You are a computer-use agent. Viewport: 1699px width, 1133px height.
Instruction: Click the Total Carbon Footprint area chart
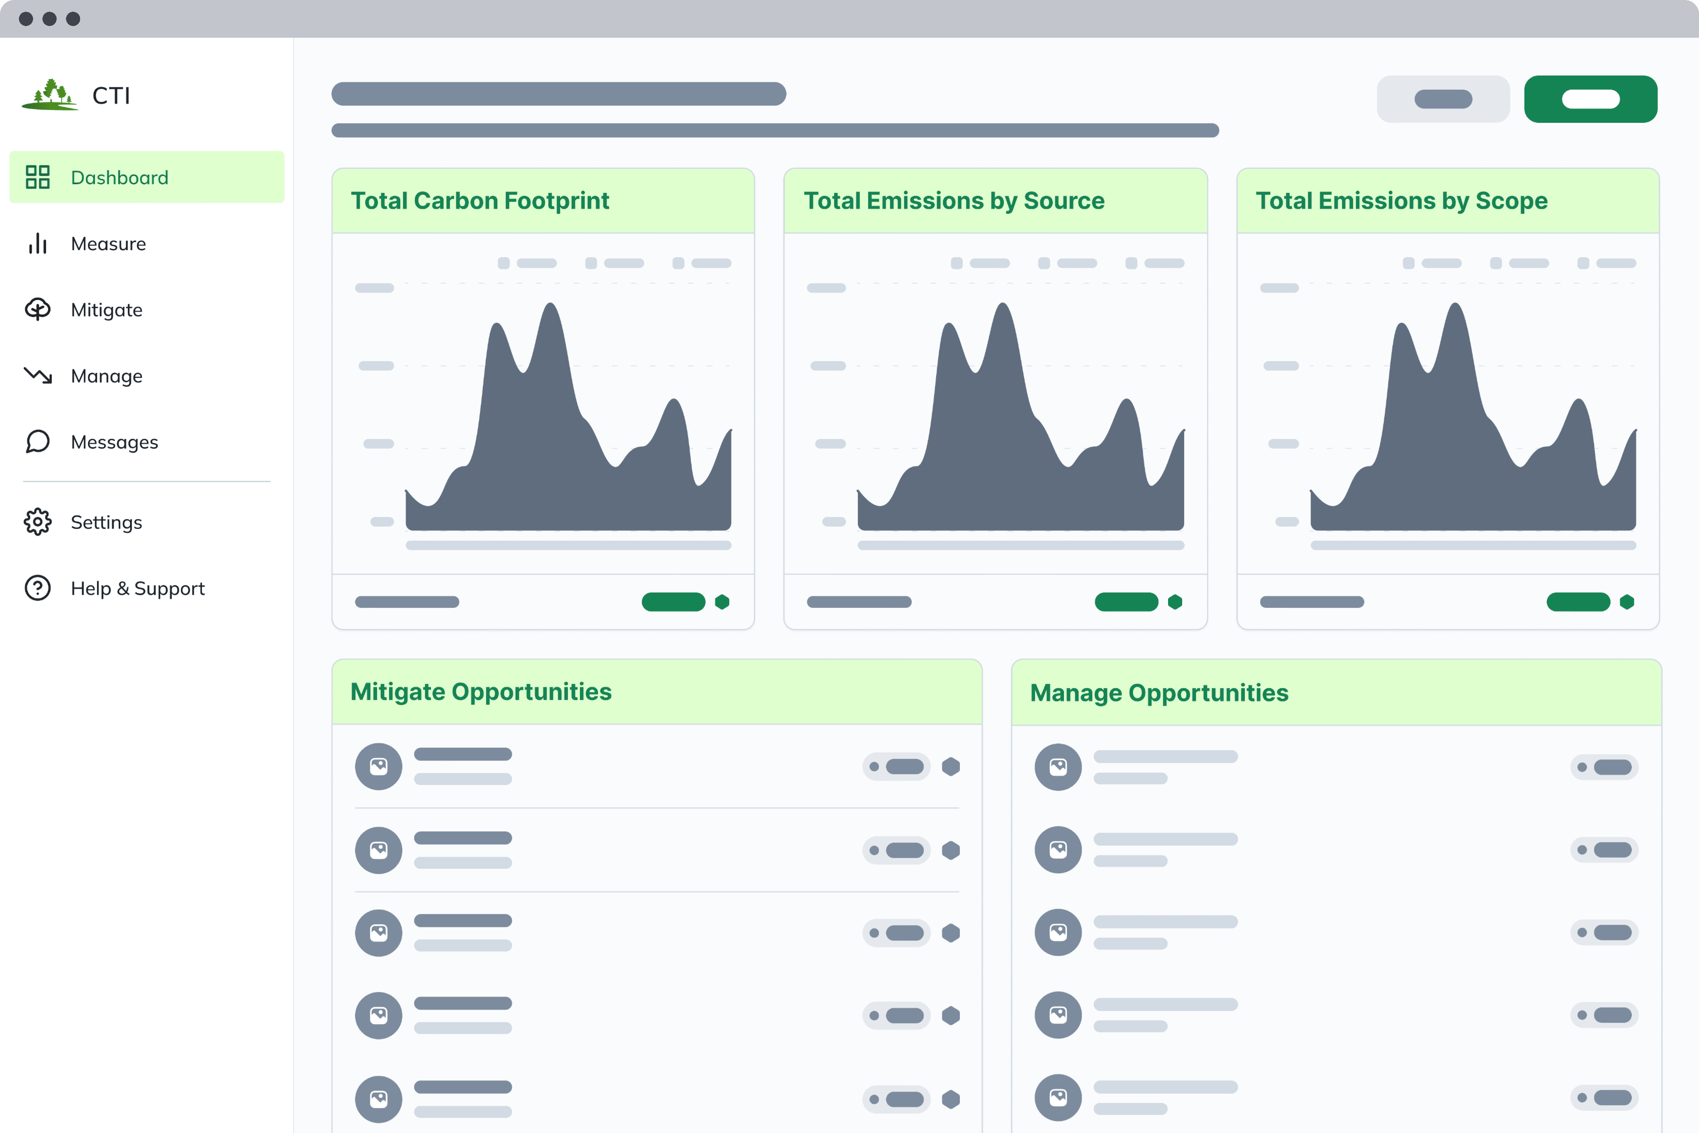(569, 417)
